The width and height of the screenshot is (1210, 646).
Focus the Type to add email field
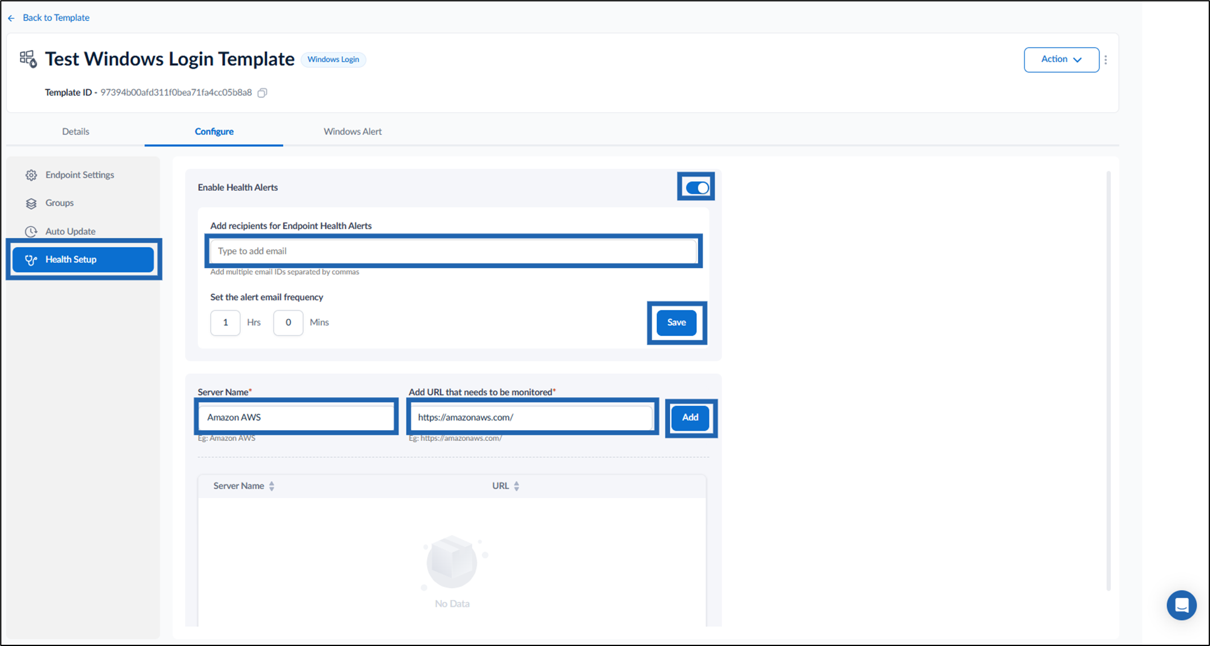tap(453, 251)
